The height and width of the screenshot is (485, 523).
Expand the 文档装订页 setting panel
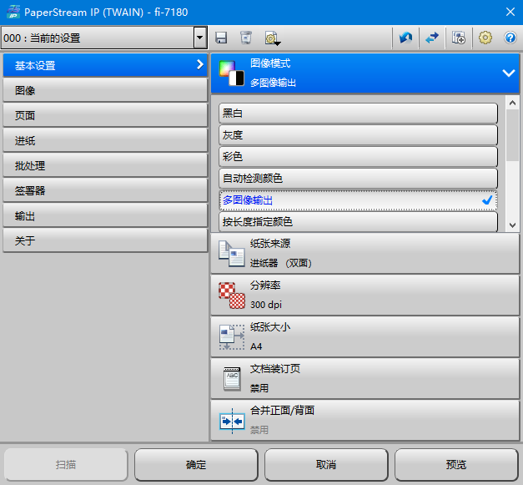click(365, 379)
